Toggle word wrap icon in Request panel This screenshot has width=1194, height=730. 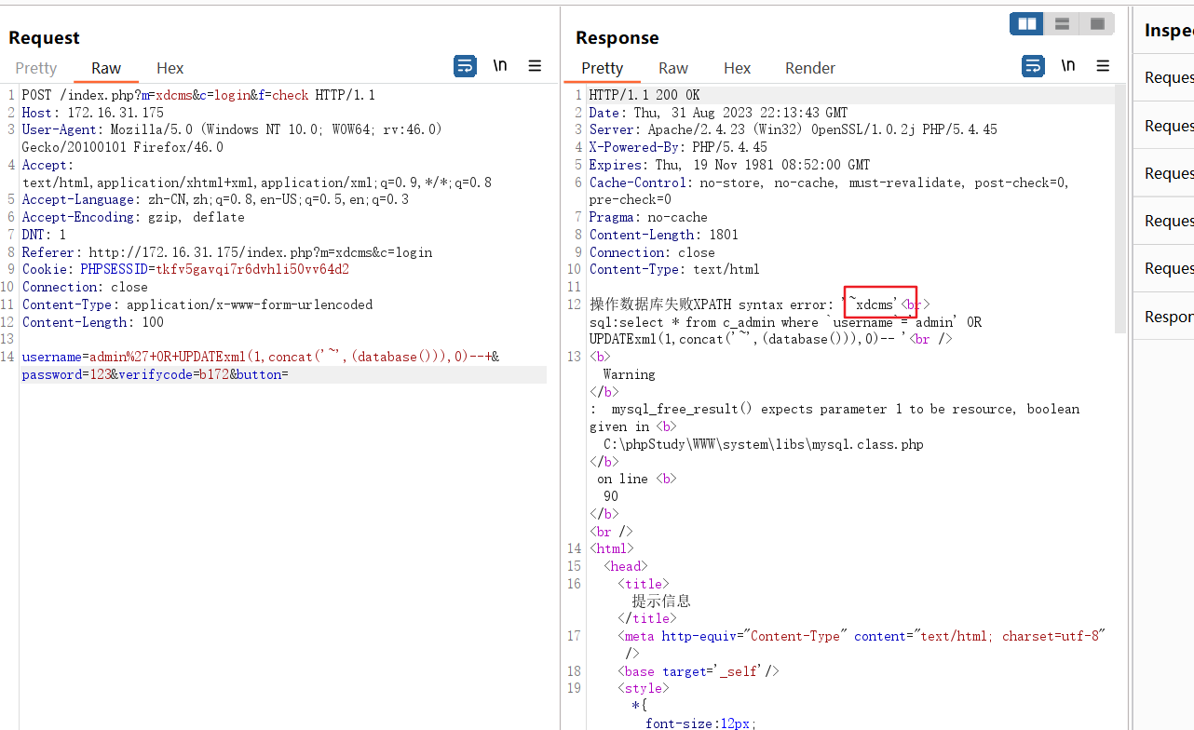tap(465, 66)
